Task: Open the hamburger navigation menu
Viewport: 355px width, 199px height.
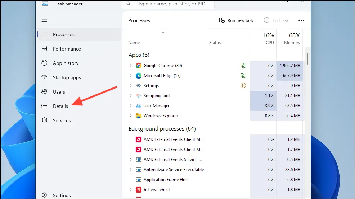Action: click(44, 20)
